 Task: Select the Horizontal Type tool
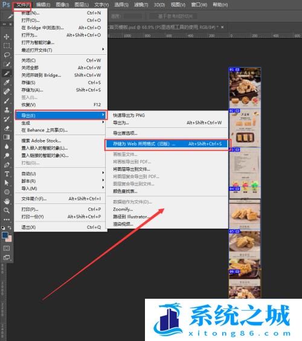point(7,174)
